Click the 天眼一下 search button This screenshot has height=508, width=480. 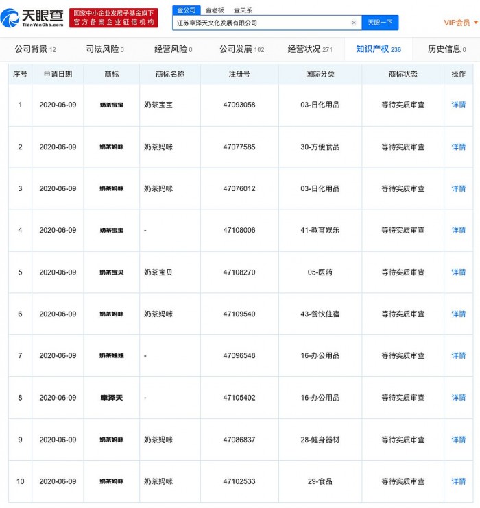click(x=380, y=23)
